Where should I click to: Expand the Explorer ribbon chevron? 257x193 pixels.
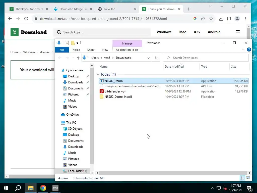point(243,50)
